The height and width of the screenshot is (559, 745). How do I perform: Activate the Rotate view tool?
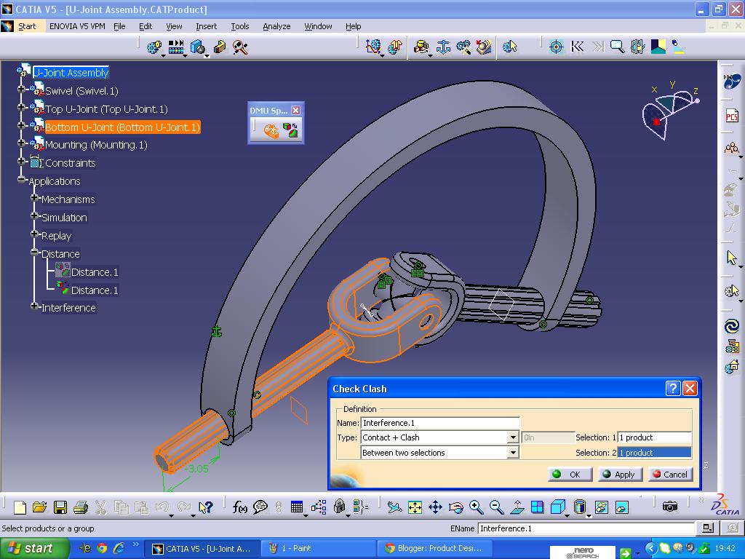click(x=457, y=506)
